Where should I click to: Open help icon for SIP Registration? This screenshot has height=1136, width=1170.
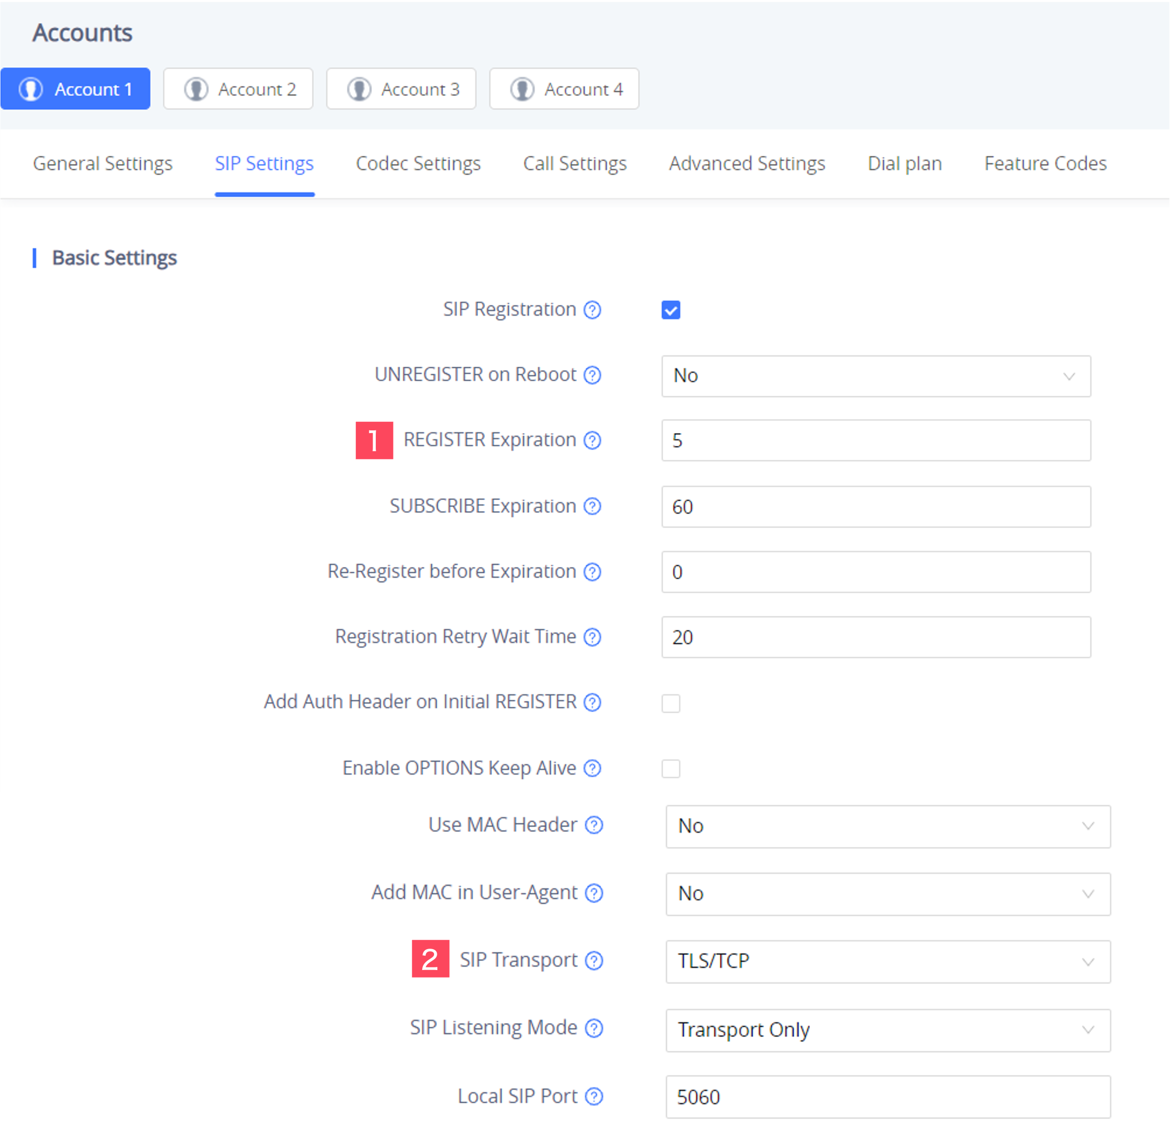pos(592,310)
